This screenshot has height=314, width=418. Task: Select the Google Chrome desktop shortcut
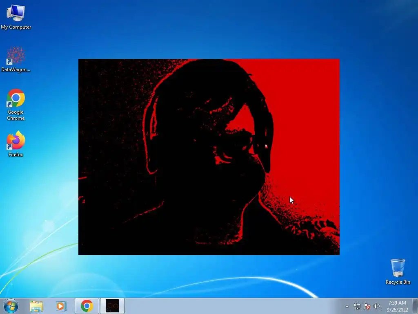[16, 105]
